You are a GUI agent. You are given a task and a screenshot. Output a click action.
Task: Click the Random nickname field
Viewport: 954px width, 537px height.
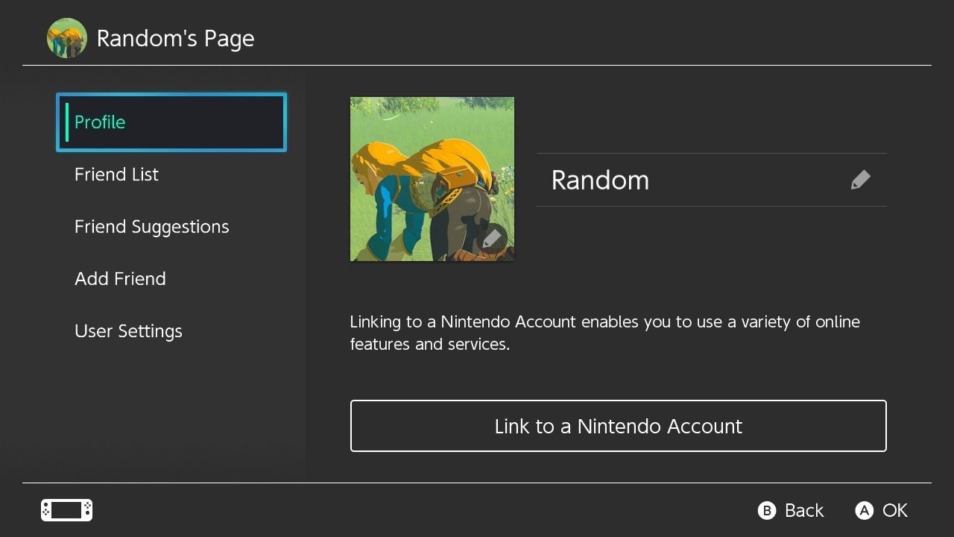click(x=712, y=180)
